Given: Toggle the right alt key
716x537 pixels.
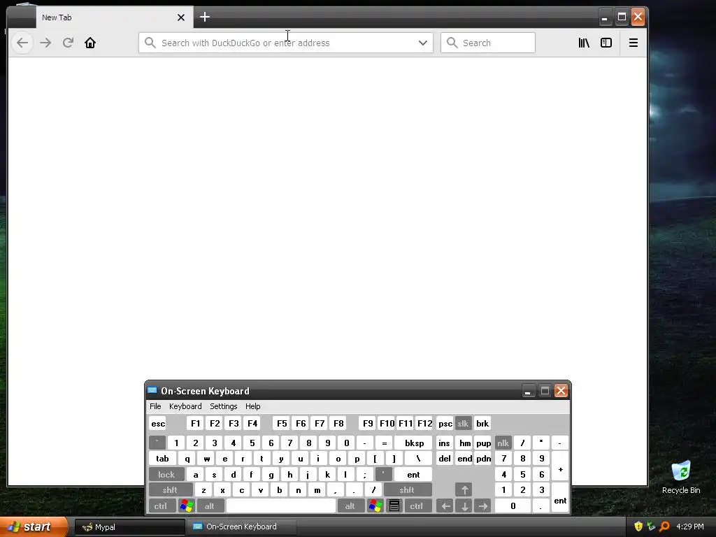Looking at the screenshot, I should point(350,506).
